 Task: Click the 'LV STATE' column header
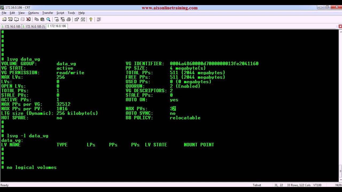[156, 145]
